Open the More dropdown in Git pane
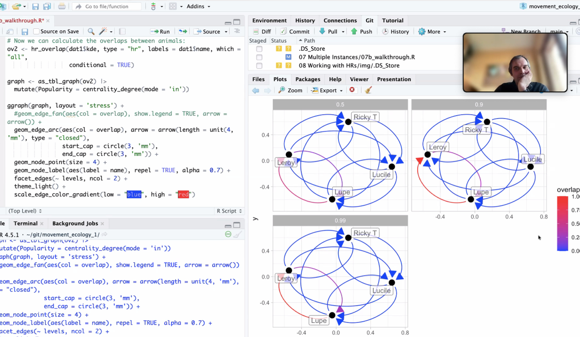This screenshot has width=580, height=337. (432, 31)
